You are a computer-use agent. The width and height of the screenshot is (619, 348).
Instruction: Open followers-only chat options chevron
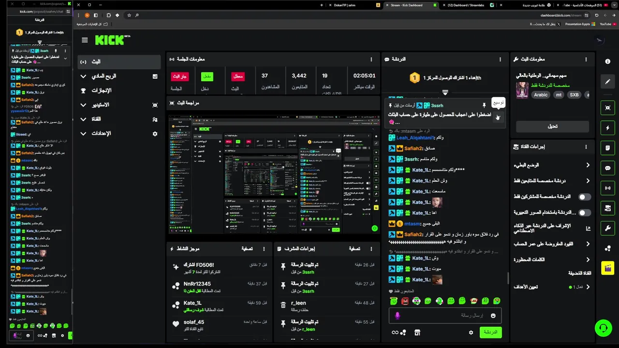point(588,181)
